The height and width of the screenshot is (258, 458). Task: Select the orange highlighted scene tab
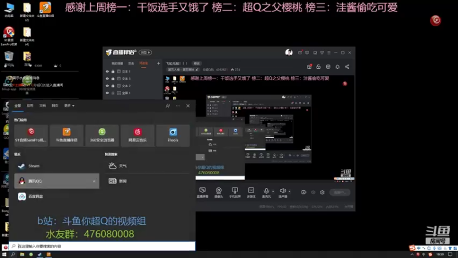pos(144,63)
